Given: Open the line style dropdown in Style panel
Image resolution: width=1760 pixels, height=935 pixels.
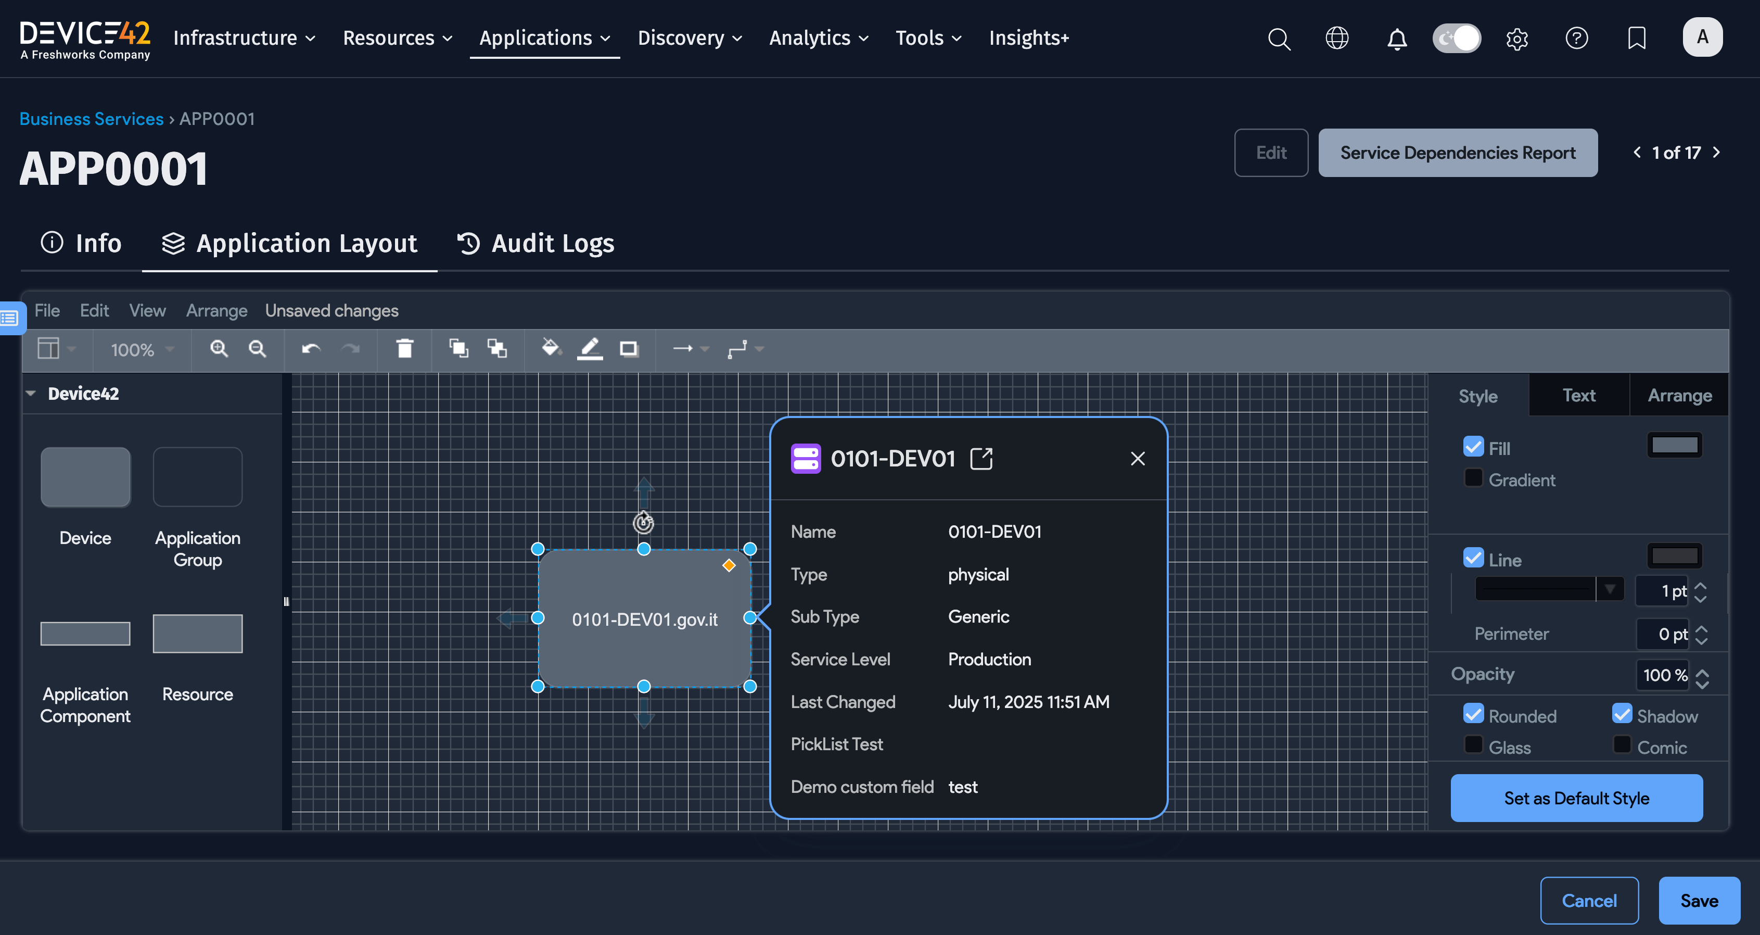Looking at the screenshot, I should point(1610,589).
